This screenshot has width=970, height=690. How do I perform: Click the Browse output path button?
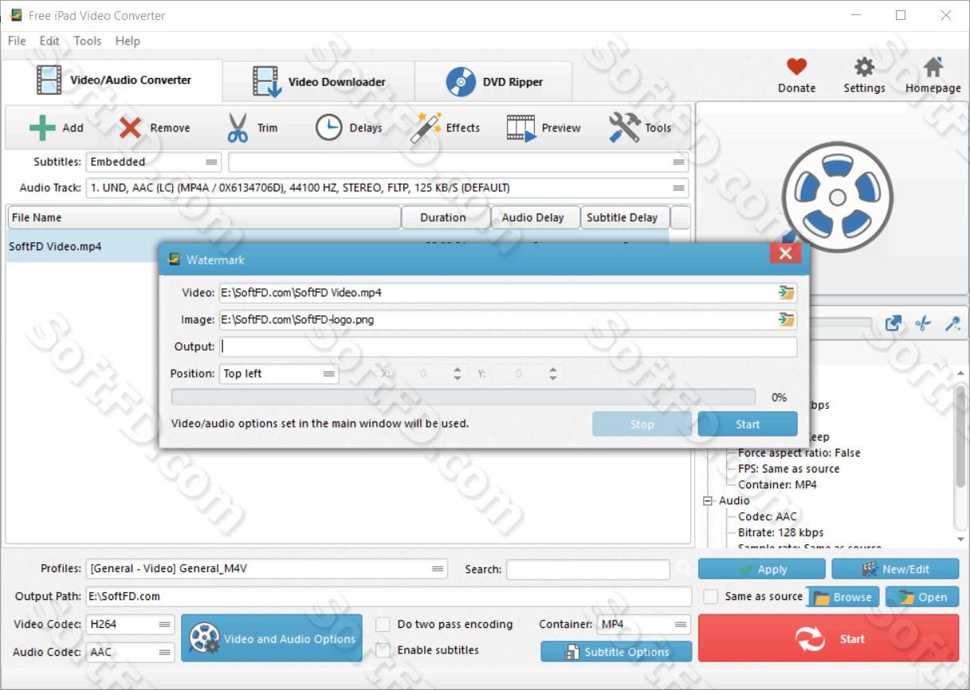tap(843, 597)
